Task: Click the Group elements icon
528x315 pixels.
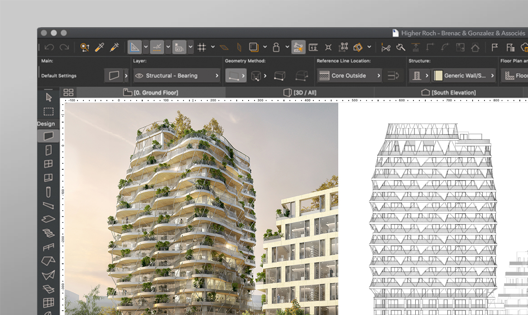Action: click(343, 48)
